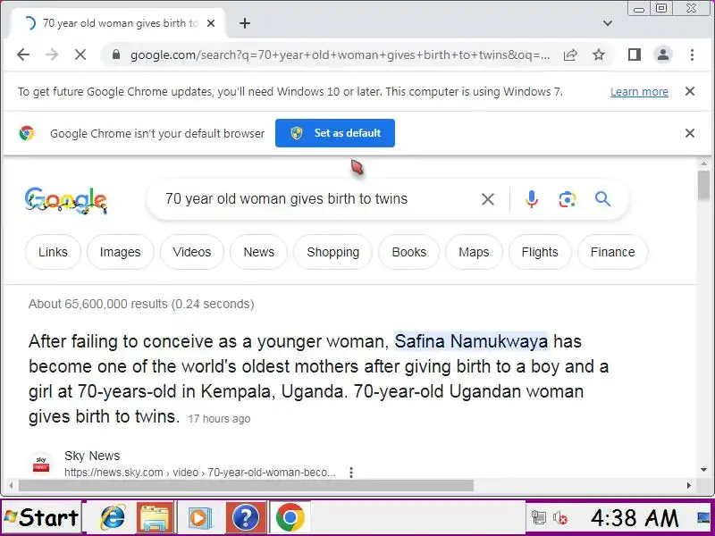Switch to Shopping results

[332, 252]
